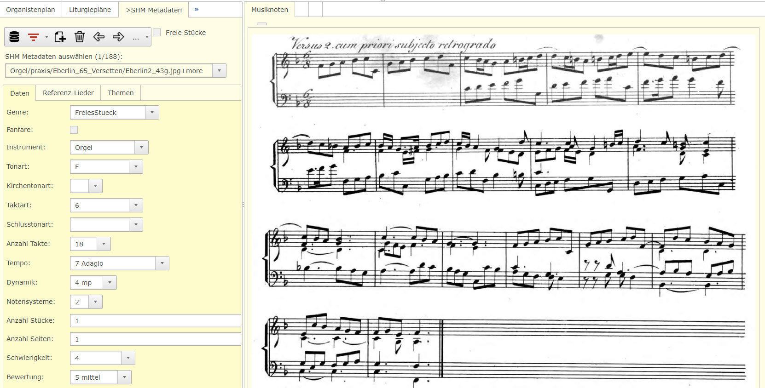Expand the Kirchentonart dropdown
This screenshot has width=765, height=388.
click(x=95, y=186)
